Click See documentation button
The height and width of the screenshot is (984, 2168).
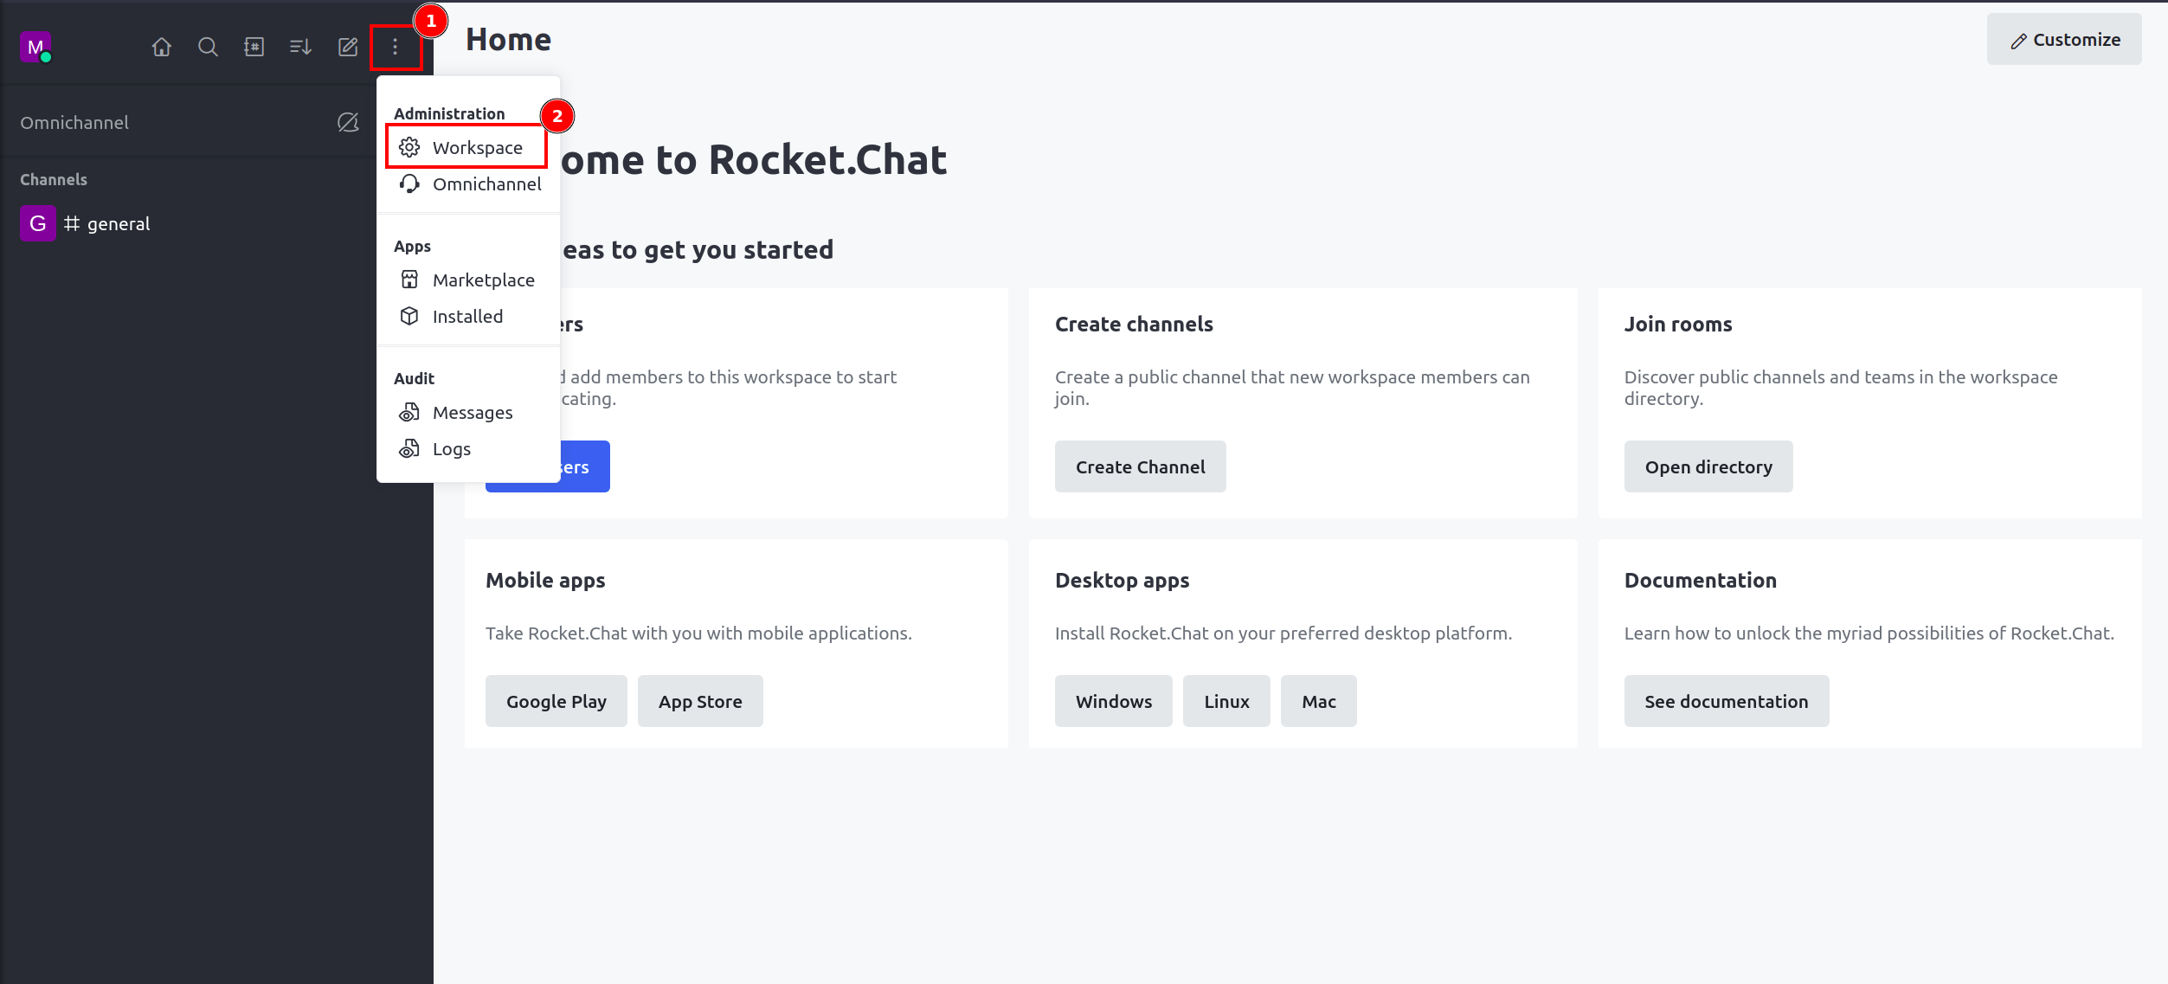coord(1726,702)
